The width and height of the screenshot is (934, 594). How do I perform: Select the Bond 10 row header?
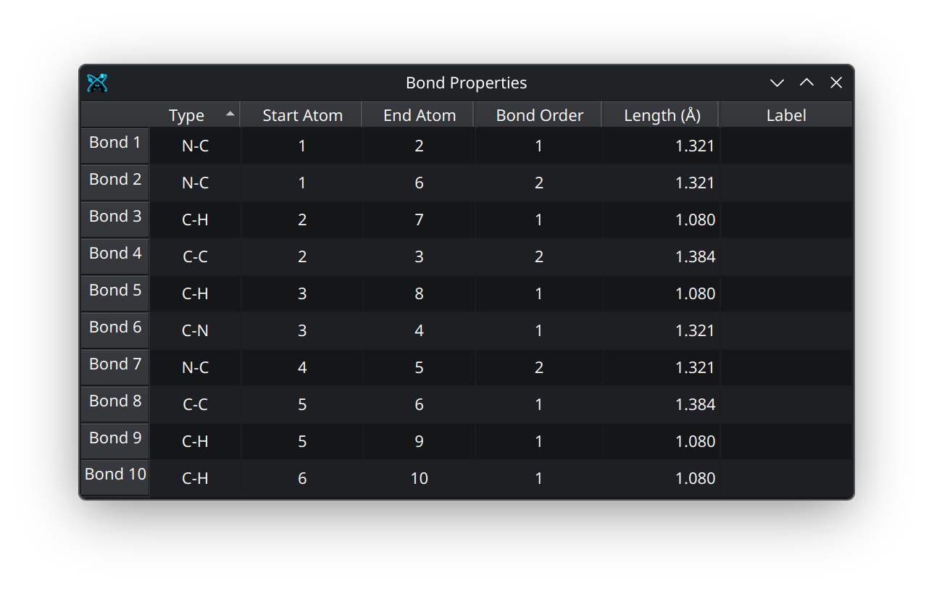pyautogui.click(x=114, y=475)
